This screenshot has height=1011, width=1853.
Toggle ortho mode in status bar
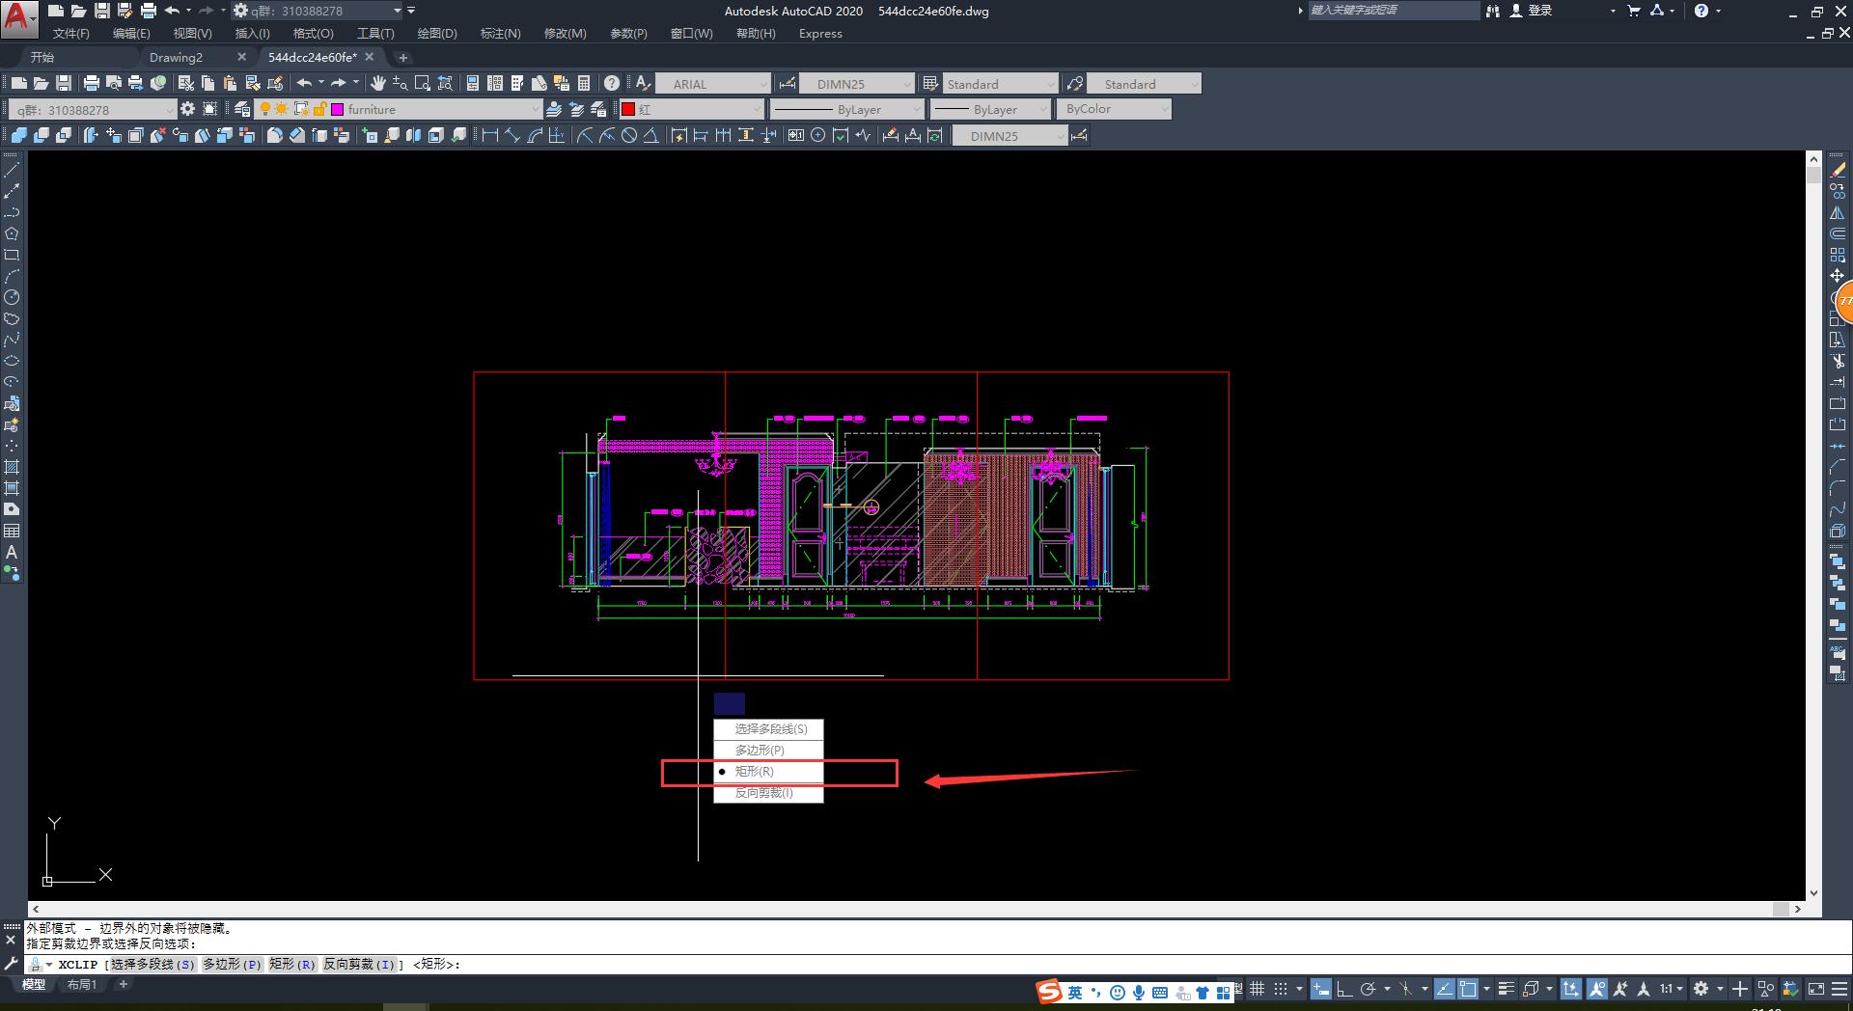(x=1343, y=990)
